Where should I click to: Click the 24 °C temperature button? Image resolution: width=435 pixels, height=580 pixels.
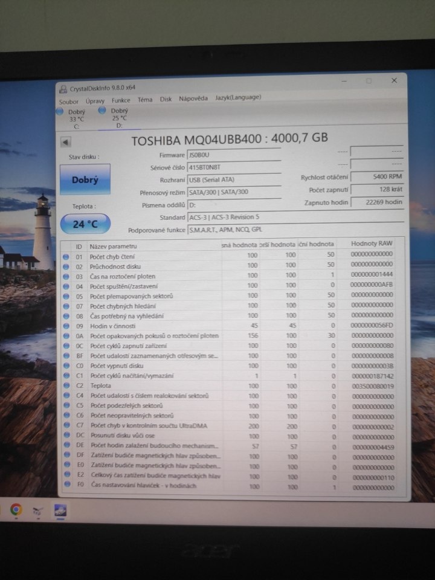(85, 224)
